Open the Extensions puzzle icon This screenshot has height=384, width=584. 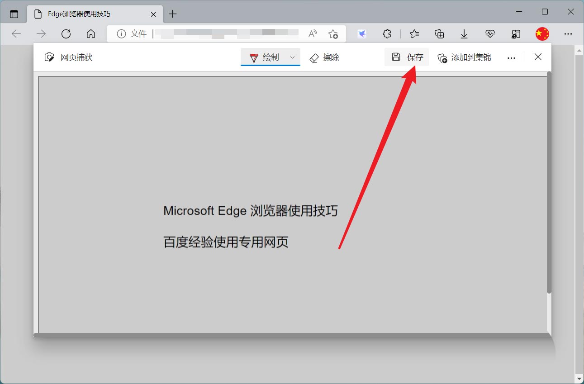click(x=387, y=34)
